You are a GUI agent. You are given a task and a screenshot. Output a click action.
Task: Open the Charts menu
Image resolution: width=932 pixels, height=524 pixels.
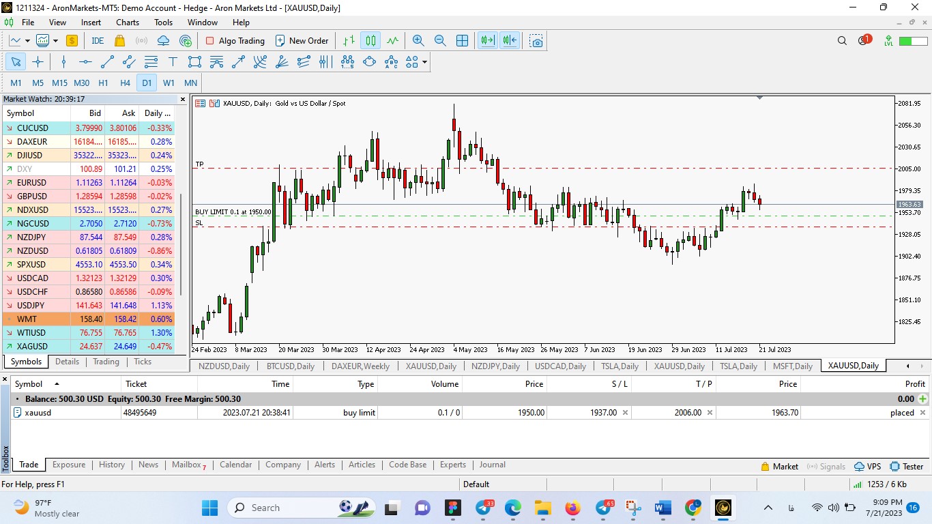[x=127, y=23]
